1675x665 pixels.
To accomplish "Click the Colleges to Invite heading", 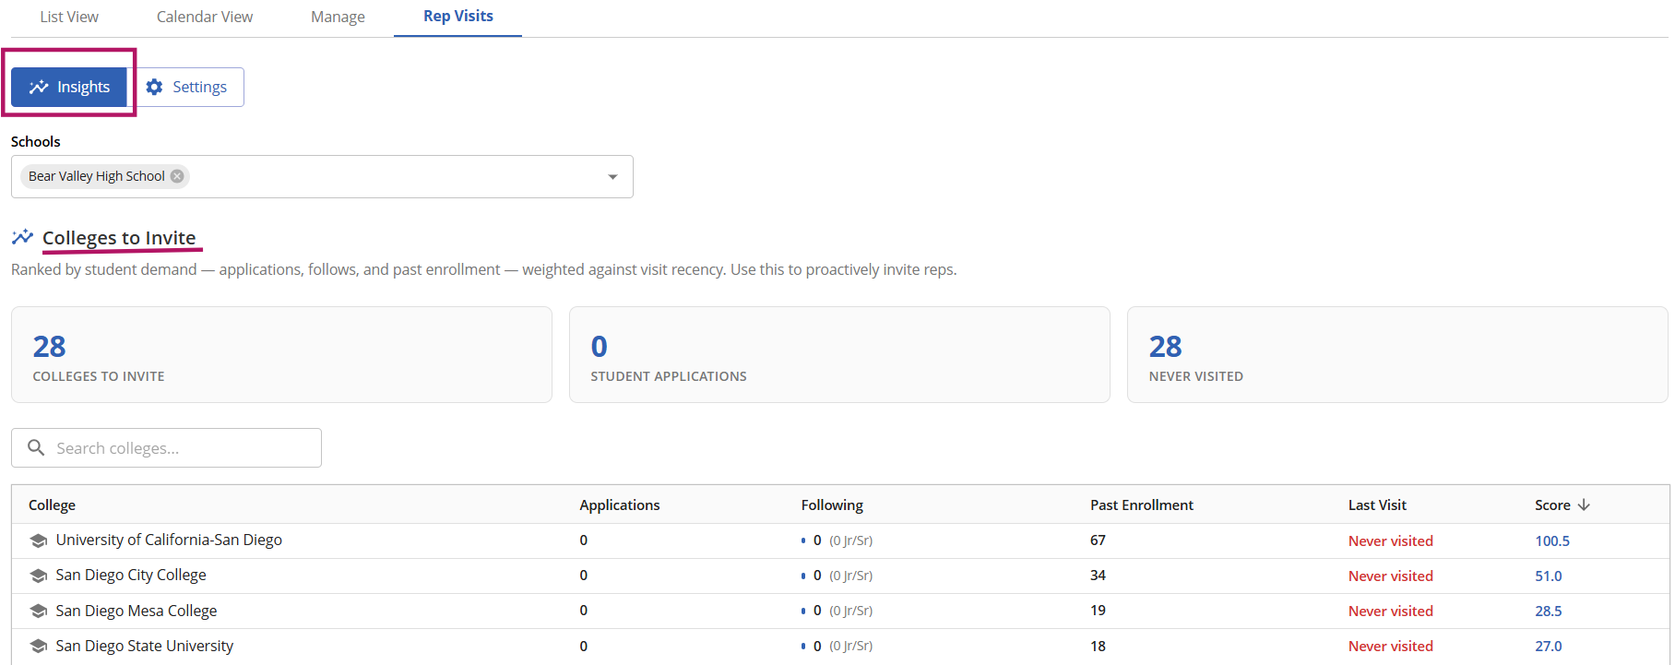I will [x=119, y=238].
